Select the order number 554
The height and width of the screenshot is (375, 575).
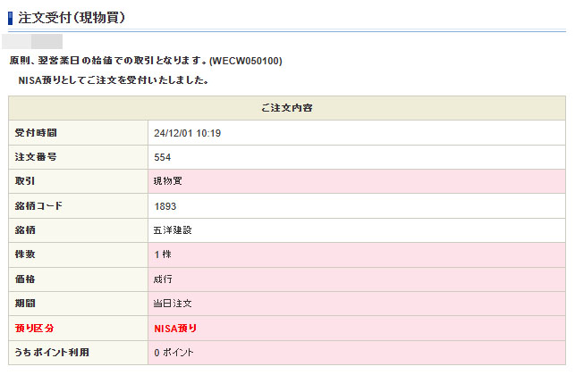coord(163,157)
